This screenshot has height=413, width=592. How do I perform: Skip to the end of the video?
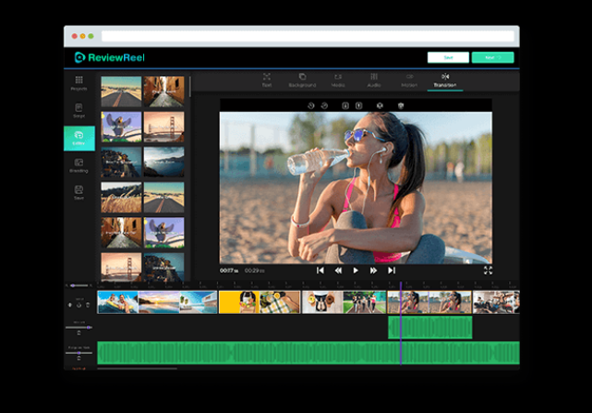tap(392, 271)
